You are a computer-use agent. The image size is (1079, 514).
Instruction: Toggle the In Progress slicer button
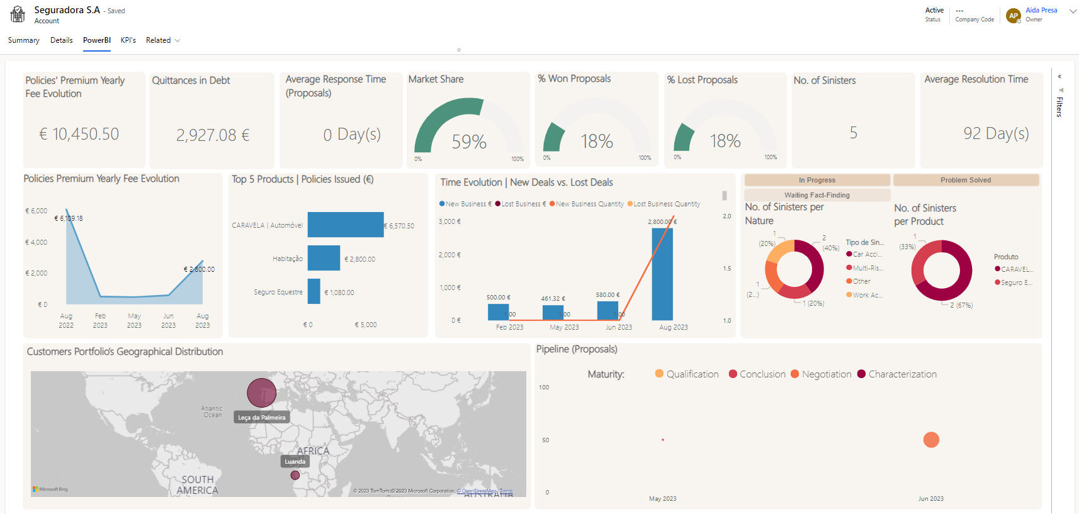click(816, 180)
